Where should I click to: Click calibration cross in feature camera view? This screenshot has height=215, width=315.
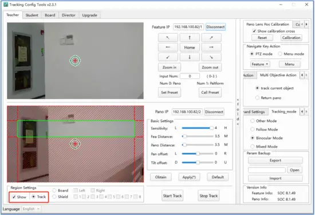75,61
